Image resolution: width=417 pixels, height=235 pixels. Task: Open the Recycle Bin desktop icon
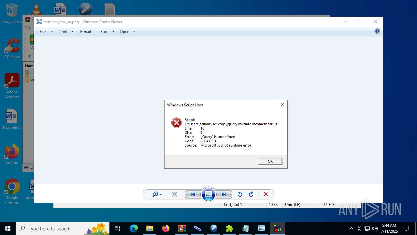12,14
